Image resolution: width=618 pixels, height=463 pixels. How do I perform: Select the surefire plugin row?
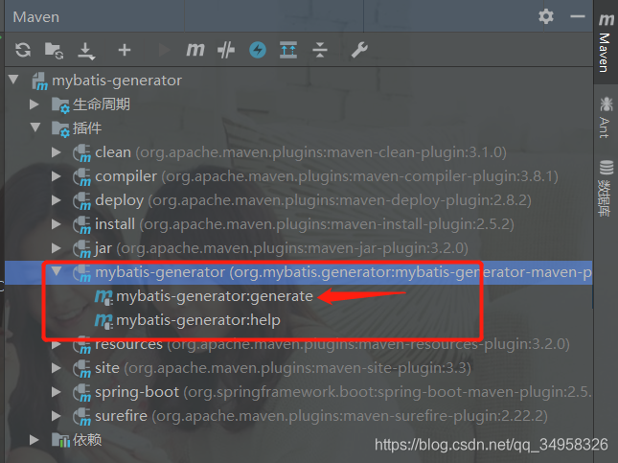coord(298,416)
